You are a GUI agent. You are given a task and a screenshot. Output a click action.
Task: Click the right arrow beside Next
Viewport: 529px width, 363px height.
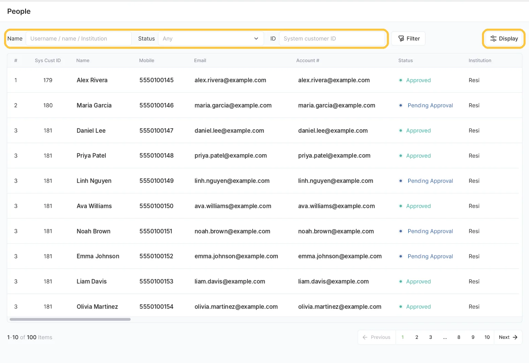click(x=515, y=337)
